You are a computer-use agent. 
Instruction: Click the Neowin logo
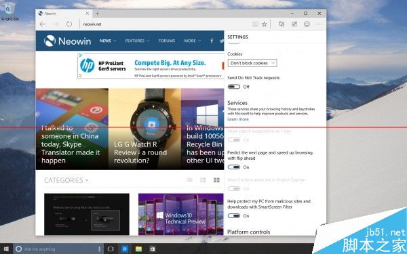tap(67, 41)
